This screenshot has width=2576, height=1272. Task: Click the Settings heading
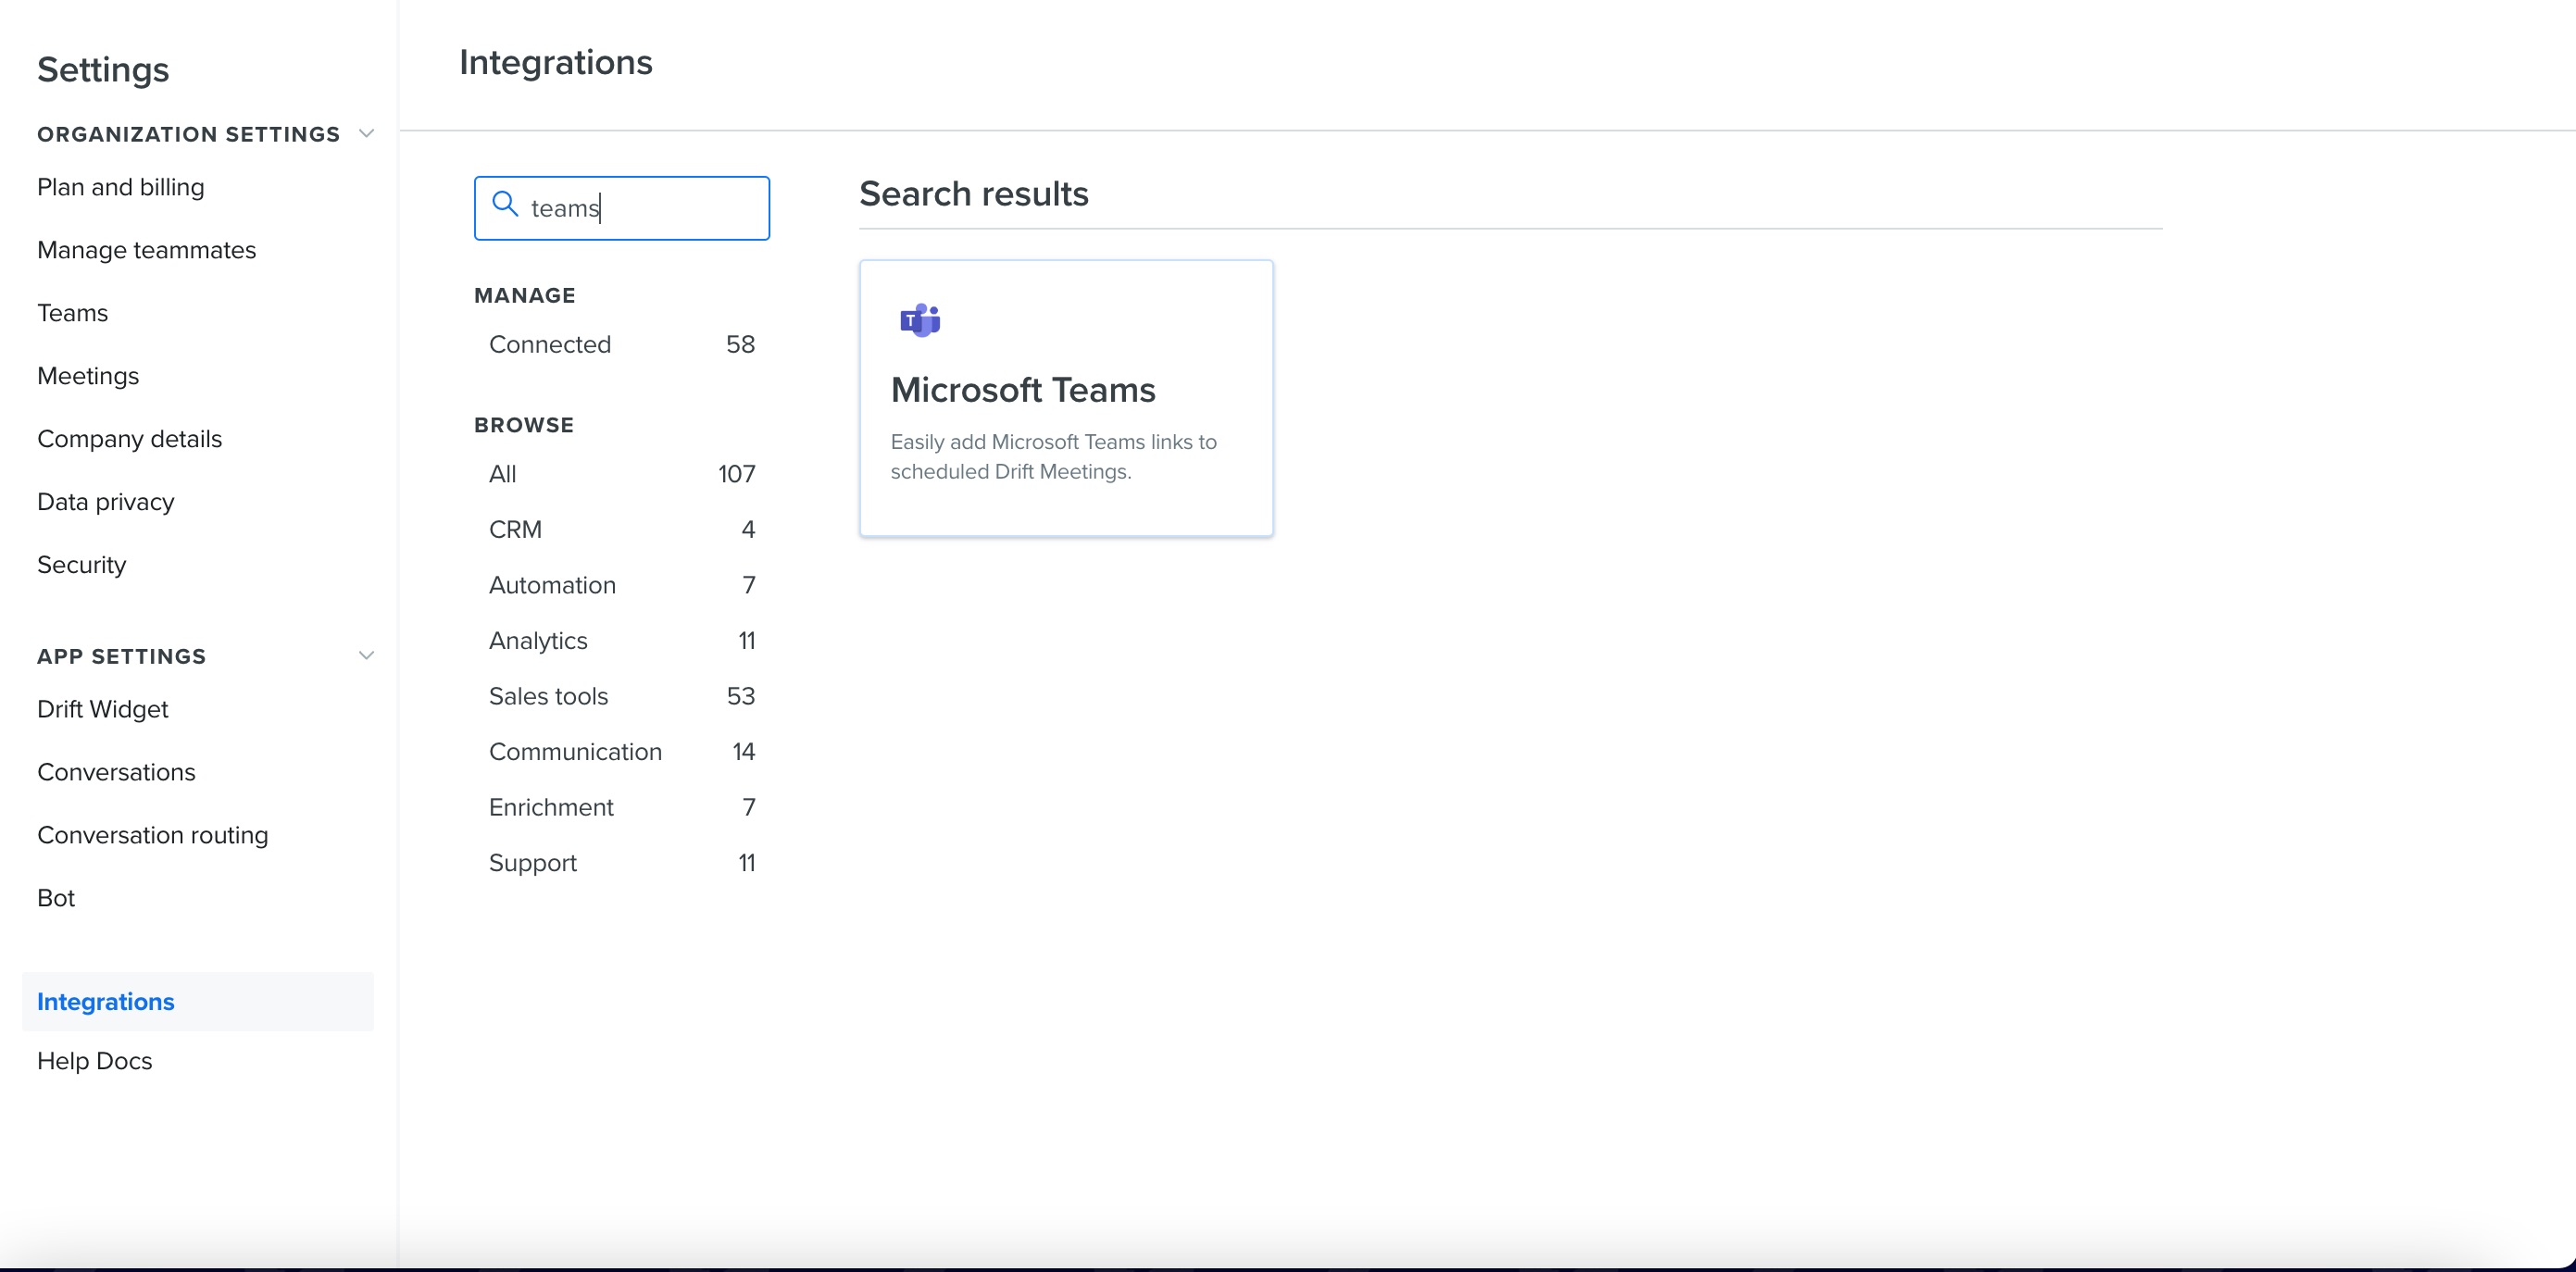click(x=103, y=70)
